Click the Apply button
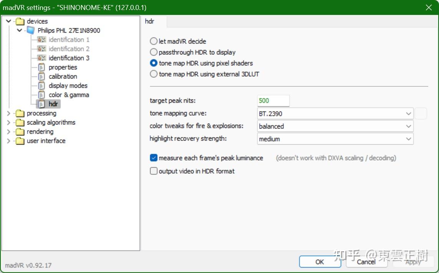 [x=413, y=262]
